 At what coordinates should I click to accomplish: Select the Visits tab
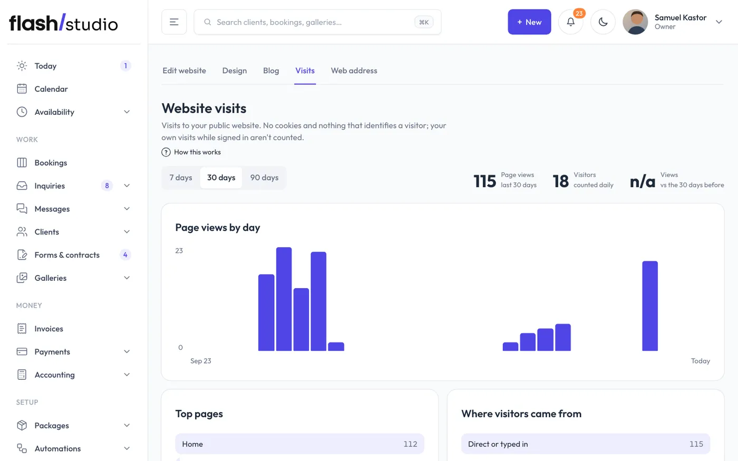pos(305,71)
